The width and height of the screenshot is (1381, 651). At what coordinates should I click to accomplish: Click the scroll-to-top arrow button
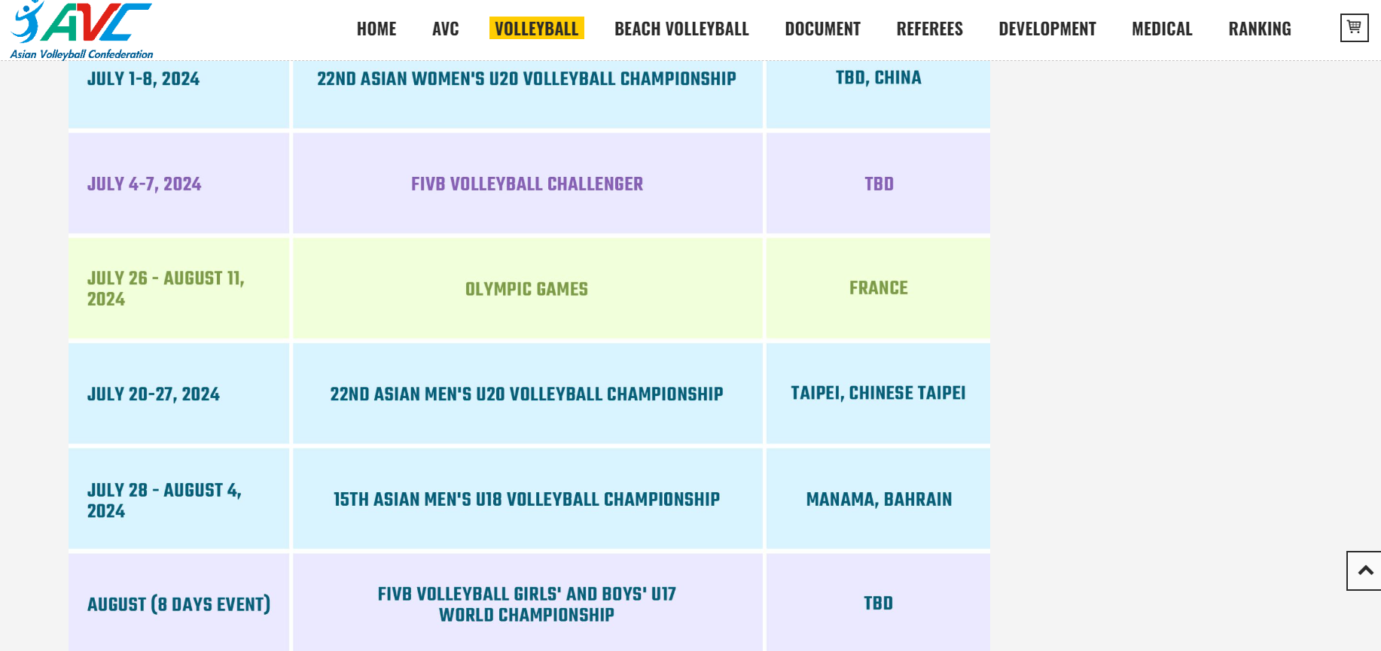pyautogui.click(x=1364, y=570)
